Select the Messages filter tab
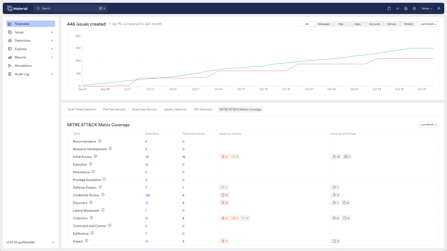447x251 pixels. 324,24
